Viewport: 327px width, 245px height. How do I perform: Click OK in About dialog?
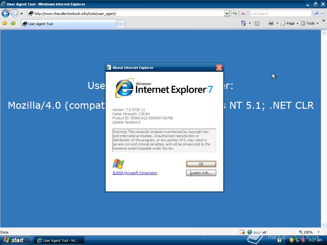coord(201,164)
